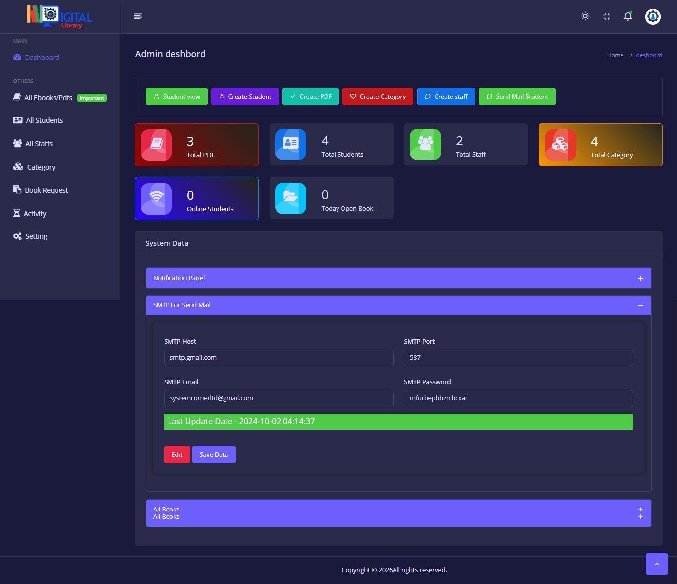Click the Total Staff group icon
Screen dimensions: 677x584
pos(425,144)
